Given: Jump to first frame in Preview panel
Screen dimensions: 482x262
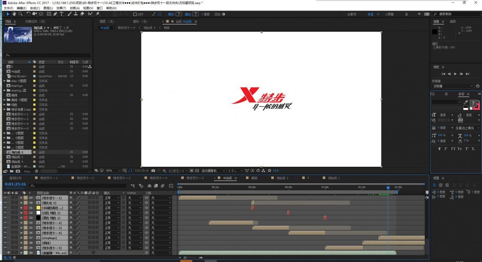Looking at the screenshot, I should [444, 74].
